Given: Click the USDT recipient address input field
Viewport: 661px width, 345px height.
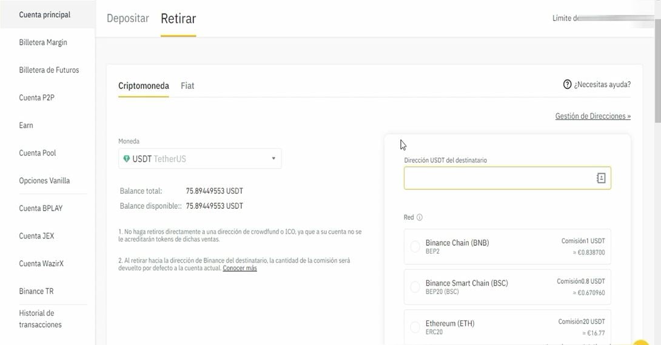Looking at the screenshot, I should [x=497, y=178].
